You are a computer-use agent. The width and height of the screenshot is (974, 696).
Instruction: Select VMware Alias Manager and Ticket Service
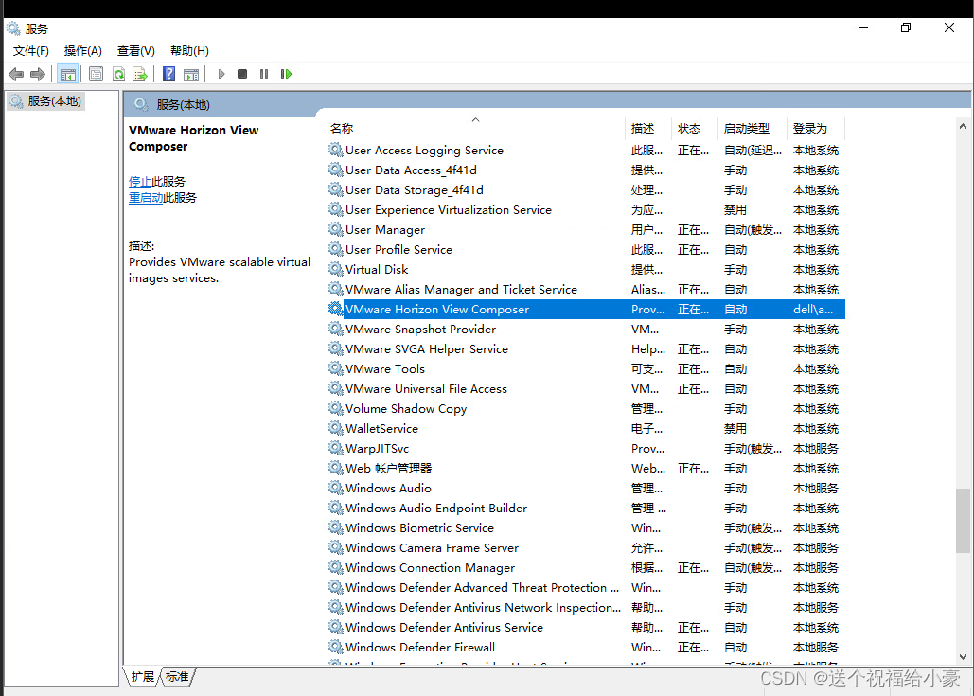(x=587, y=289)
